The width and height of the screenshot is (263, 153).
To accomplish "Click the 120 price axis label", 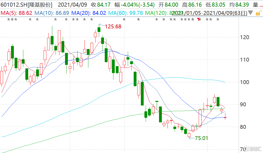I will coord(245,37).
